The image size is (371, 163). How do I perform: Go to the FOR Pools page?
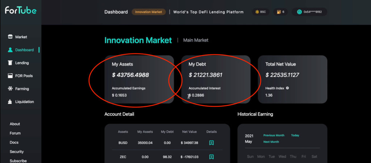(24, 76)
